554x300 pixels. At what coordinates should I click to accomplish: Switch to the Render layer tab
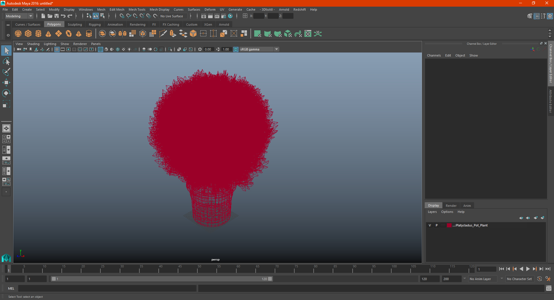(451, 206)
